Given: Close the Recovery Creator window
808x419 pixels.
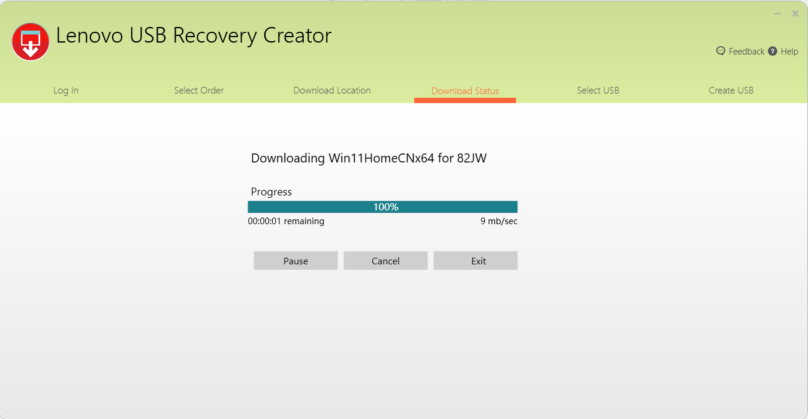Looking at the screenshot, I should click(795, 13).
